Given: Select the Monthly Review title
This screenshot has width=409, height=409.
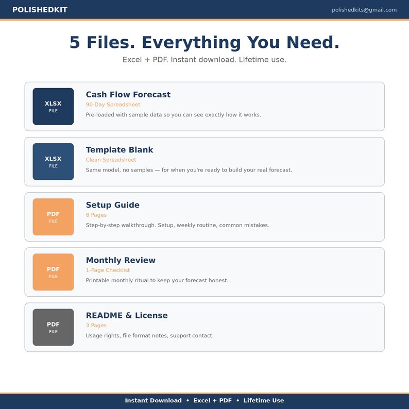Looking at the screenshot, I should pyautogui.click(x=121, y=260).
